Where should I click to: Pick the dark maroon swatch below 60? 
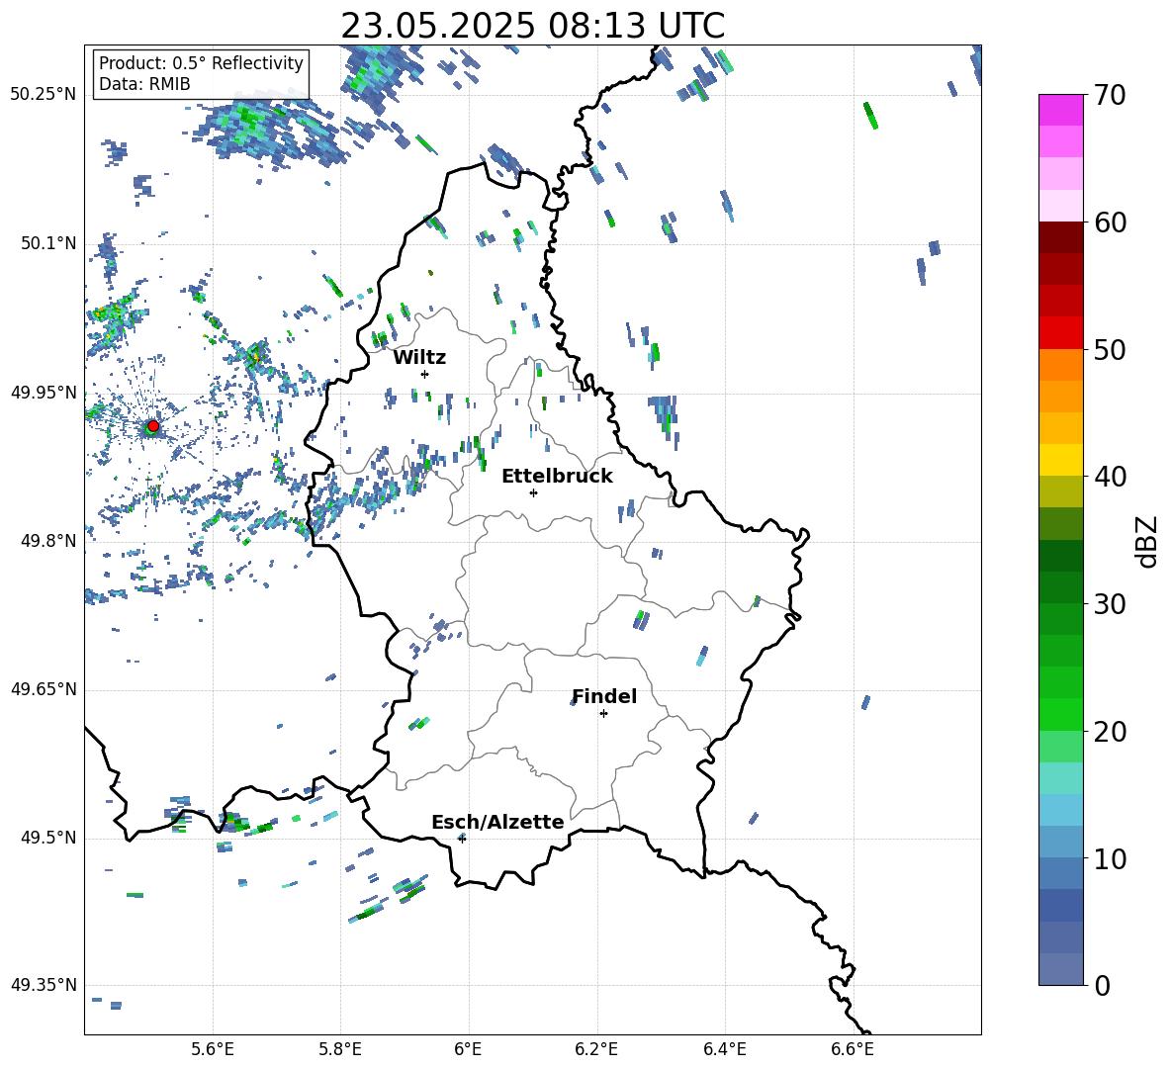click(1060, 237)
